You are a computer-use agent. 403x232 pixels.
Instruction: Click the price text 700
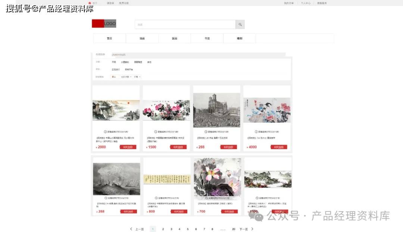[202, 211]
